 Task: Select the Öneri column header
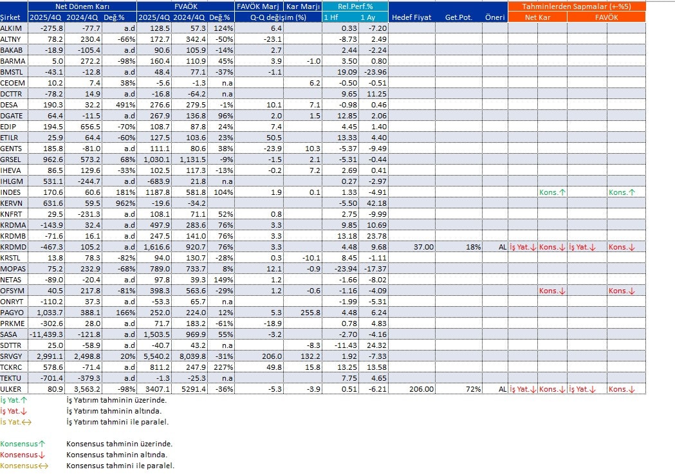[x=494, y=17]
